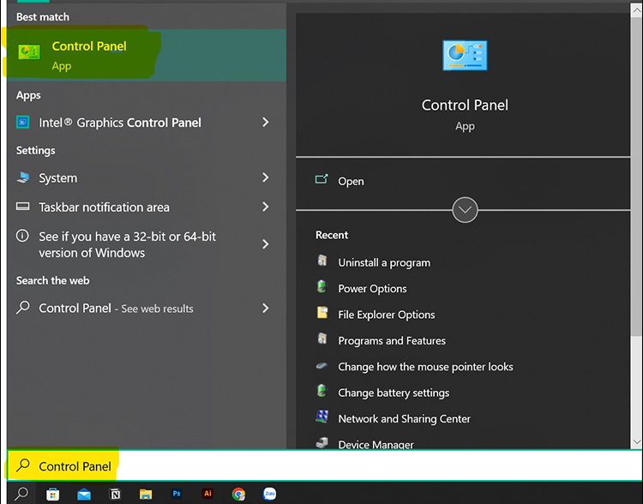Click Open action for Control Panel
This screenshot has width=643, height=504.
[351, 181]
